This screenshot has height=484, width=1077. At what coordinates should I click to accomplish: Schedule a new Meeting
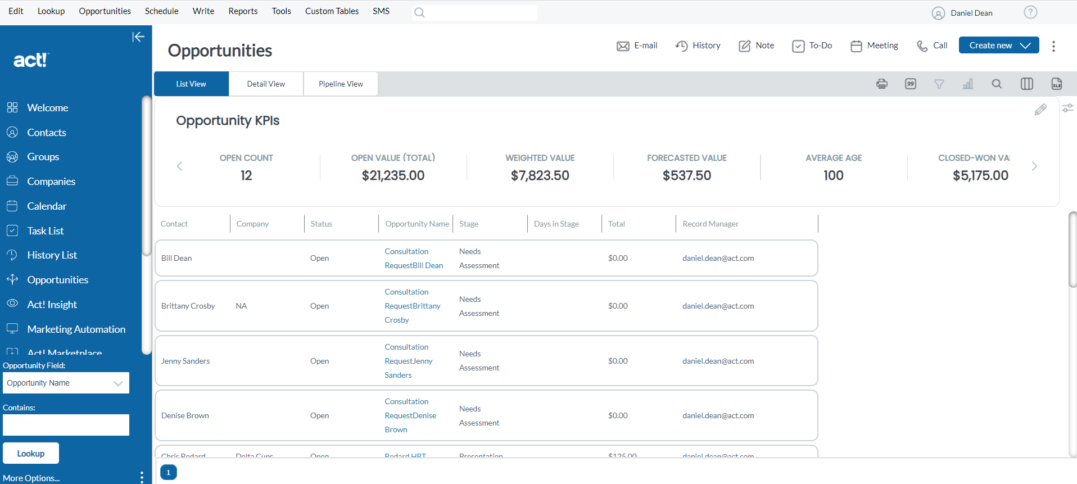click(x=874, y=46)
